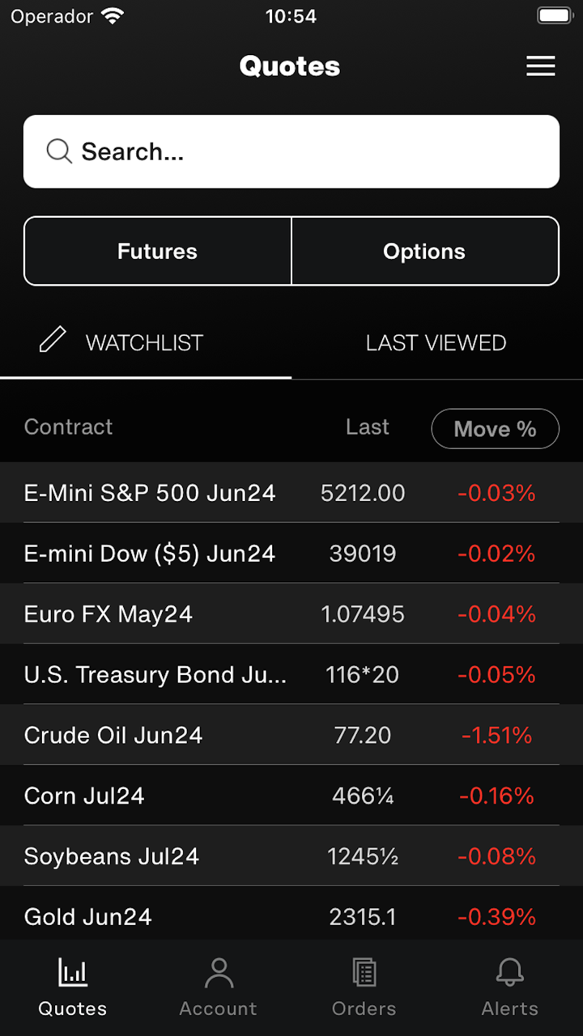583x1036 pixels.
Task: Select the WATCHLIST tab
Action: tap(144, 343)
